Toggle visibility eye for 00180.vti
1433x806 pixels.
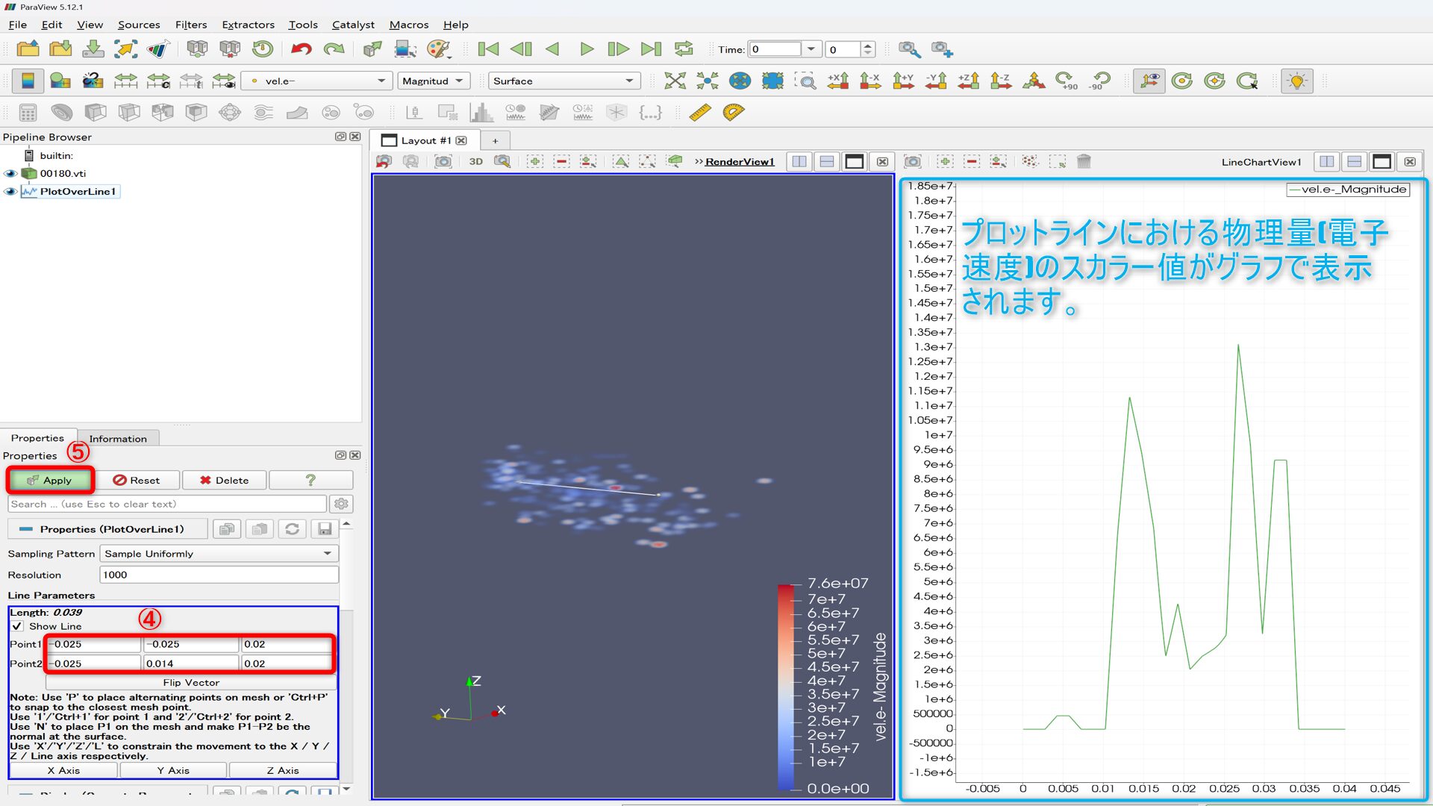click(x=10, y=173)
